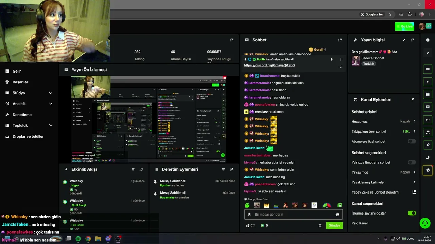
Task: Click the highlighted yellow badge sidebar icon
Action: [x=428, y=170]
